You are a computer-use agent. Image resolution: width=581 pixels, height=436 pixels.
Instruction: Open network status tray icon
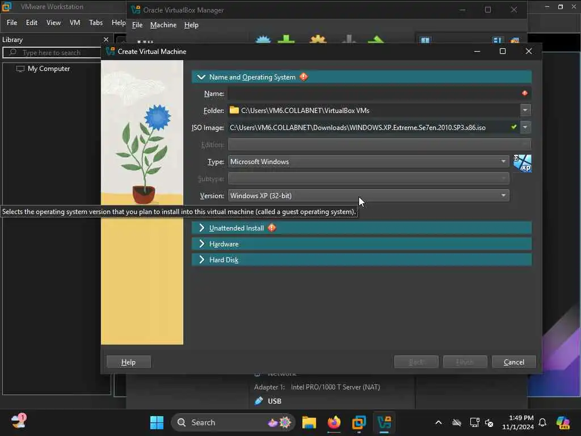pyautogui.click(x=474, y=422)
